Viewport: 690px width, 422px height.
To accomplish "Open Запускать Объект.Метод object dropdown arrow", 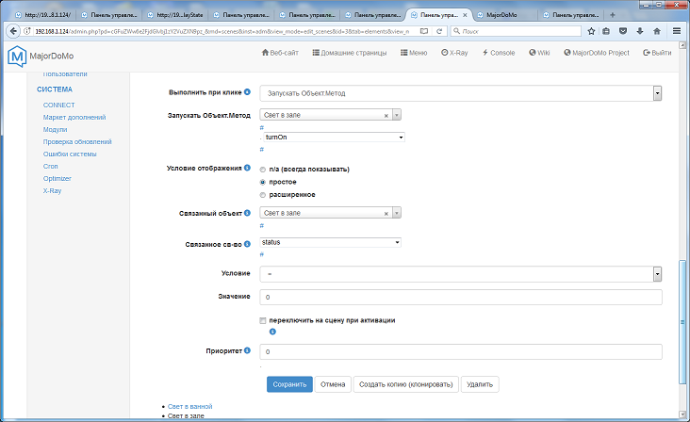I will pos(397,115).
